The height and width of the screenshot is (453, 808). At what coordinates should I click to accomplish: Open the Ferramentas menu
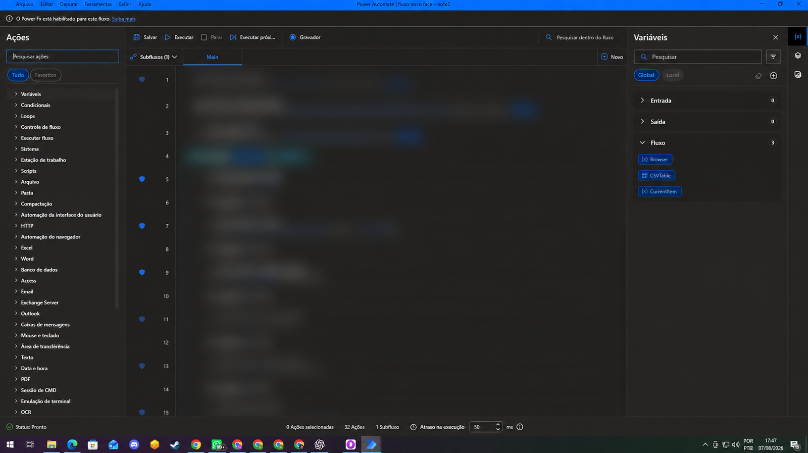pyautogui.click(x=98, y=4)
